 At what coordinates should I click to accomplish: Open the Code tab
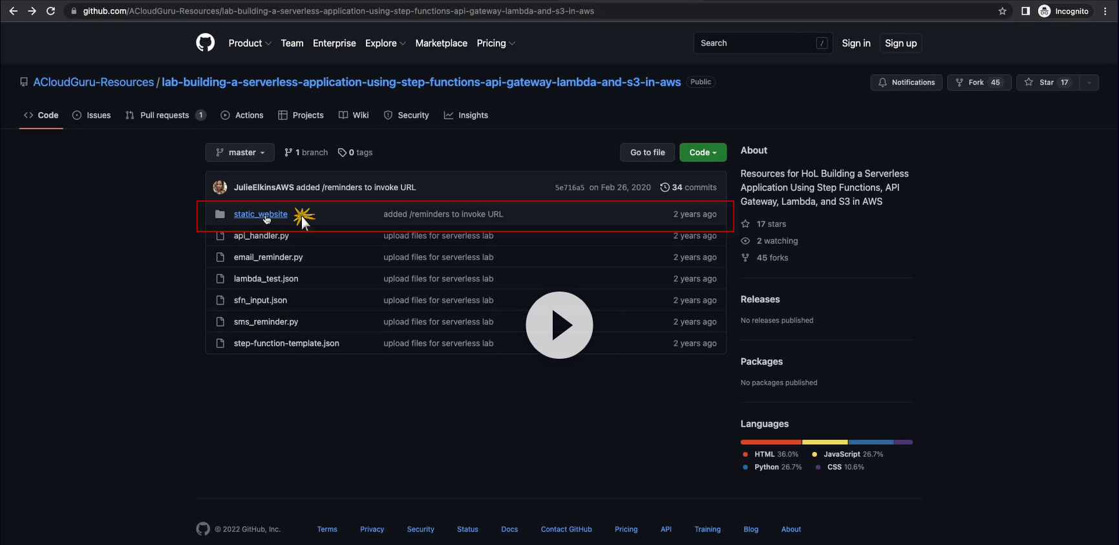(41, 115)
